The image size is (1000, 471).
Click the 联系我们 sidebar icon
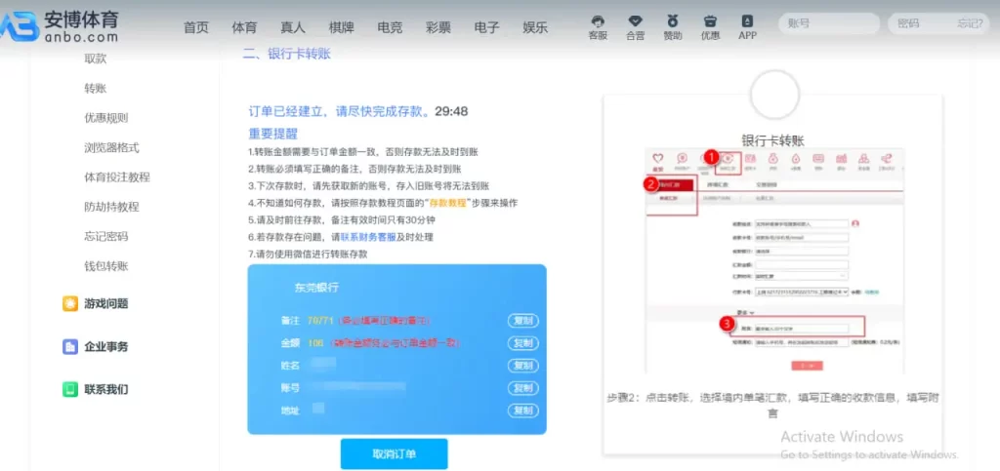[70, 389]
